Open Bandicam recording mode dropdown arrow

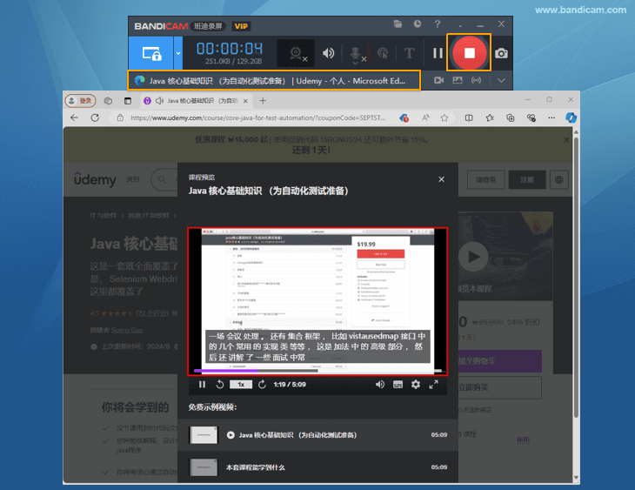tap(177, 53)
